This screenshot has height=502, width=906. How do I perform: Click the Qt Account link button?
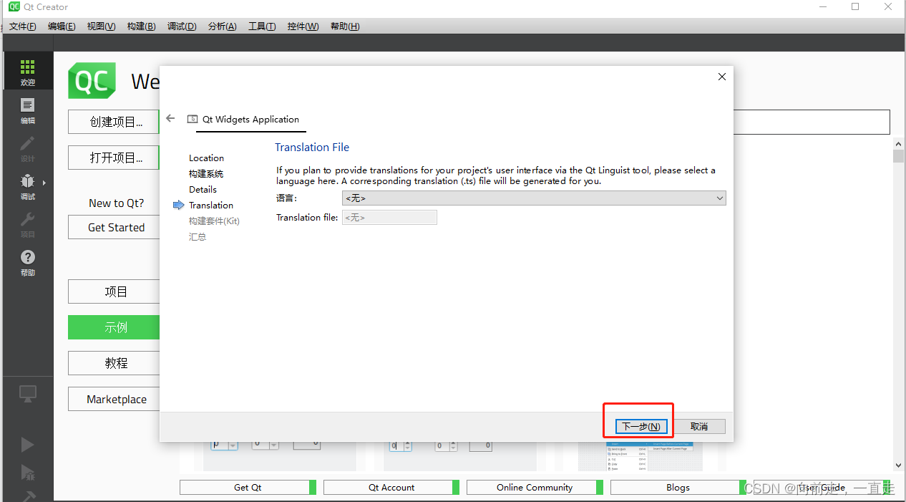pos(391,487)
